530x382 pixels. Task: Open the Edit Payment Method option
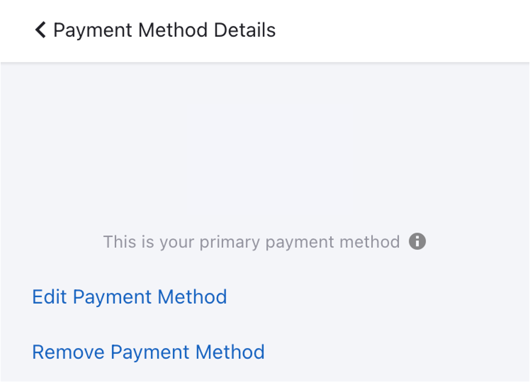130,297
